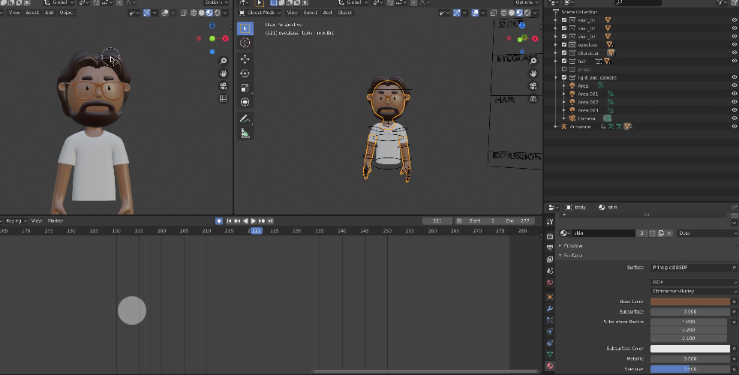Collapse the light_and_camera collection
Viewport: 739px width, 375px height.
pos(557,78)
